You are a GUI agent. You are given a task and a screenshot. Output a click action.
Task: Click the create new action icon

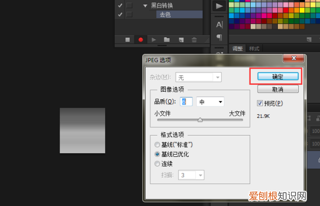coord(181,40)
